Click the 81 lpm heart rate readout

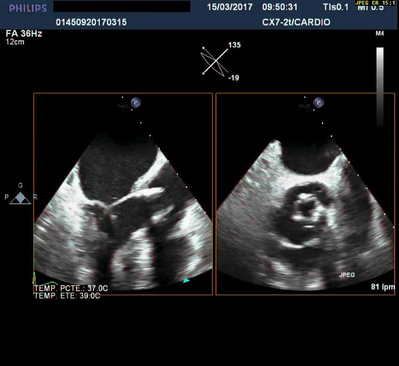382,287
